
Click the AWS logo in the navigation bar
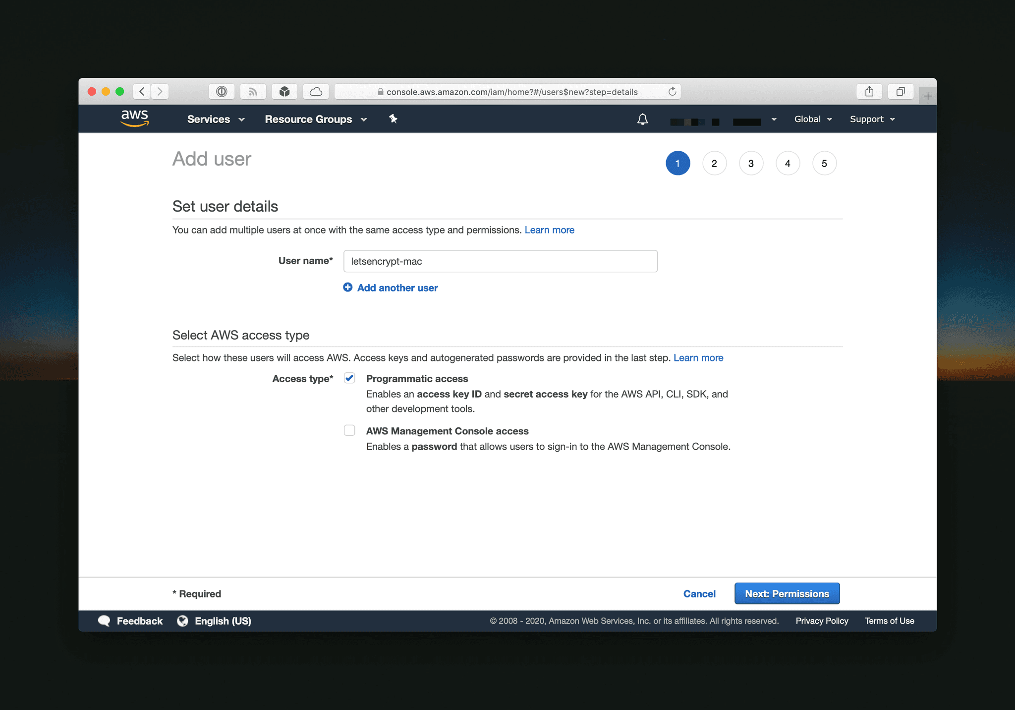point(134,118)
